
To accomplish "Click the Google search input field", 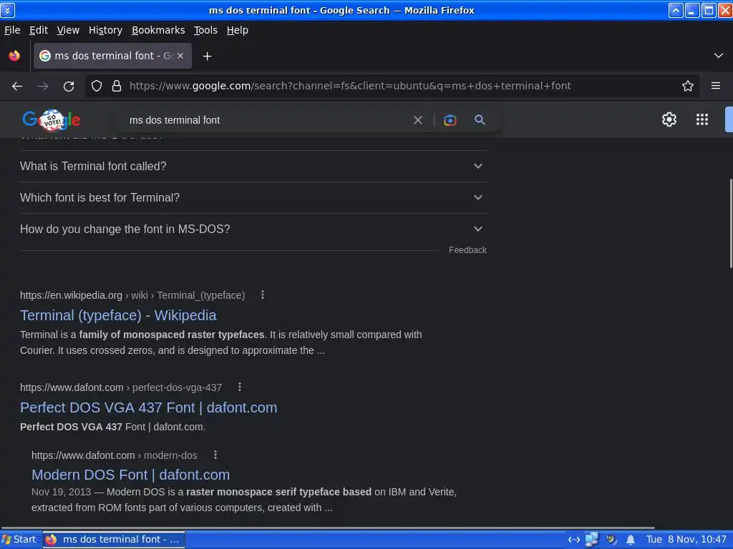I will pyautogui.click(x=268, y=120).
